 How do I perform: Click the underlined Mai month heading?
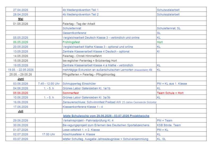20,19
